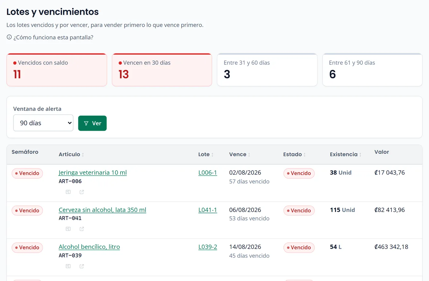This screenshot has height=281, width=429.
Task: Select the Vencen en 30 días summary card
Action: point(162,70)
